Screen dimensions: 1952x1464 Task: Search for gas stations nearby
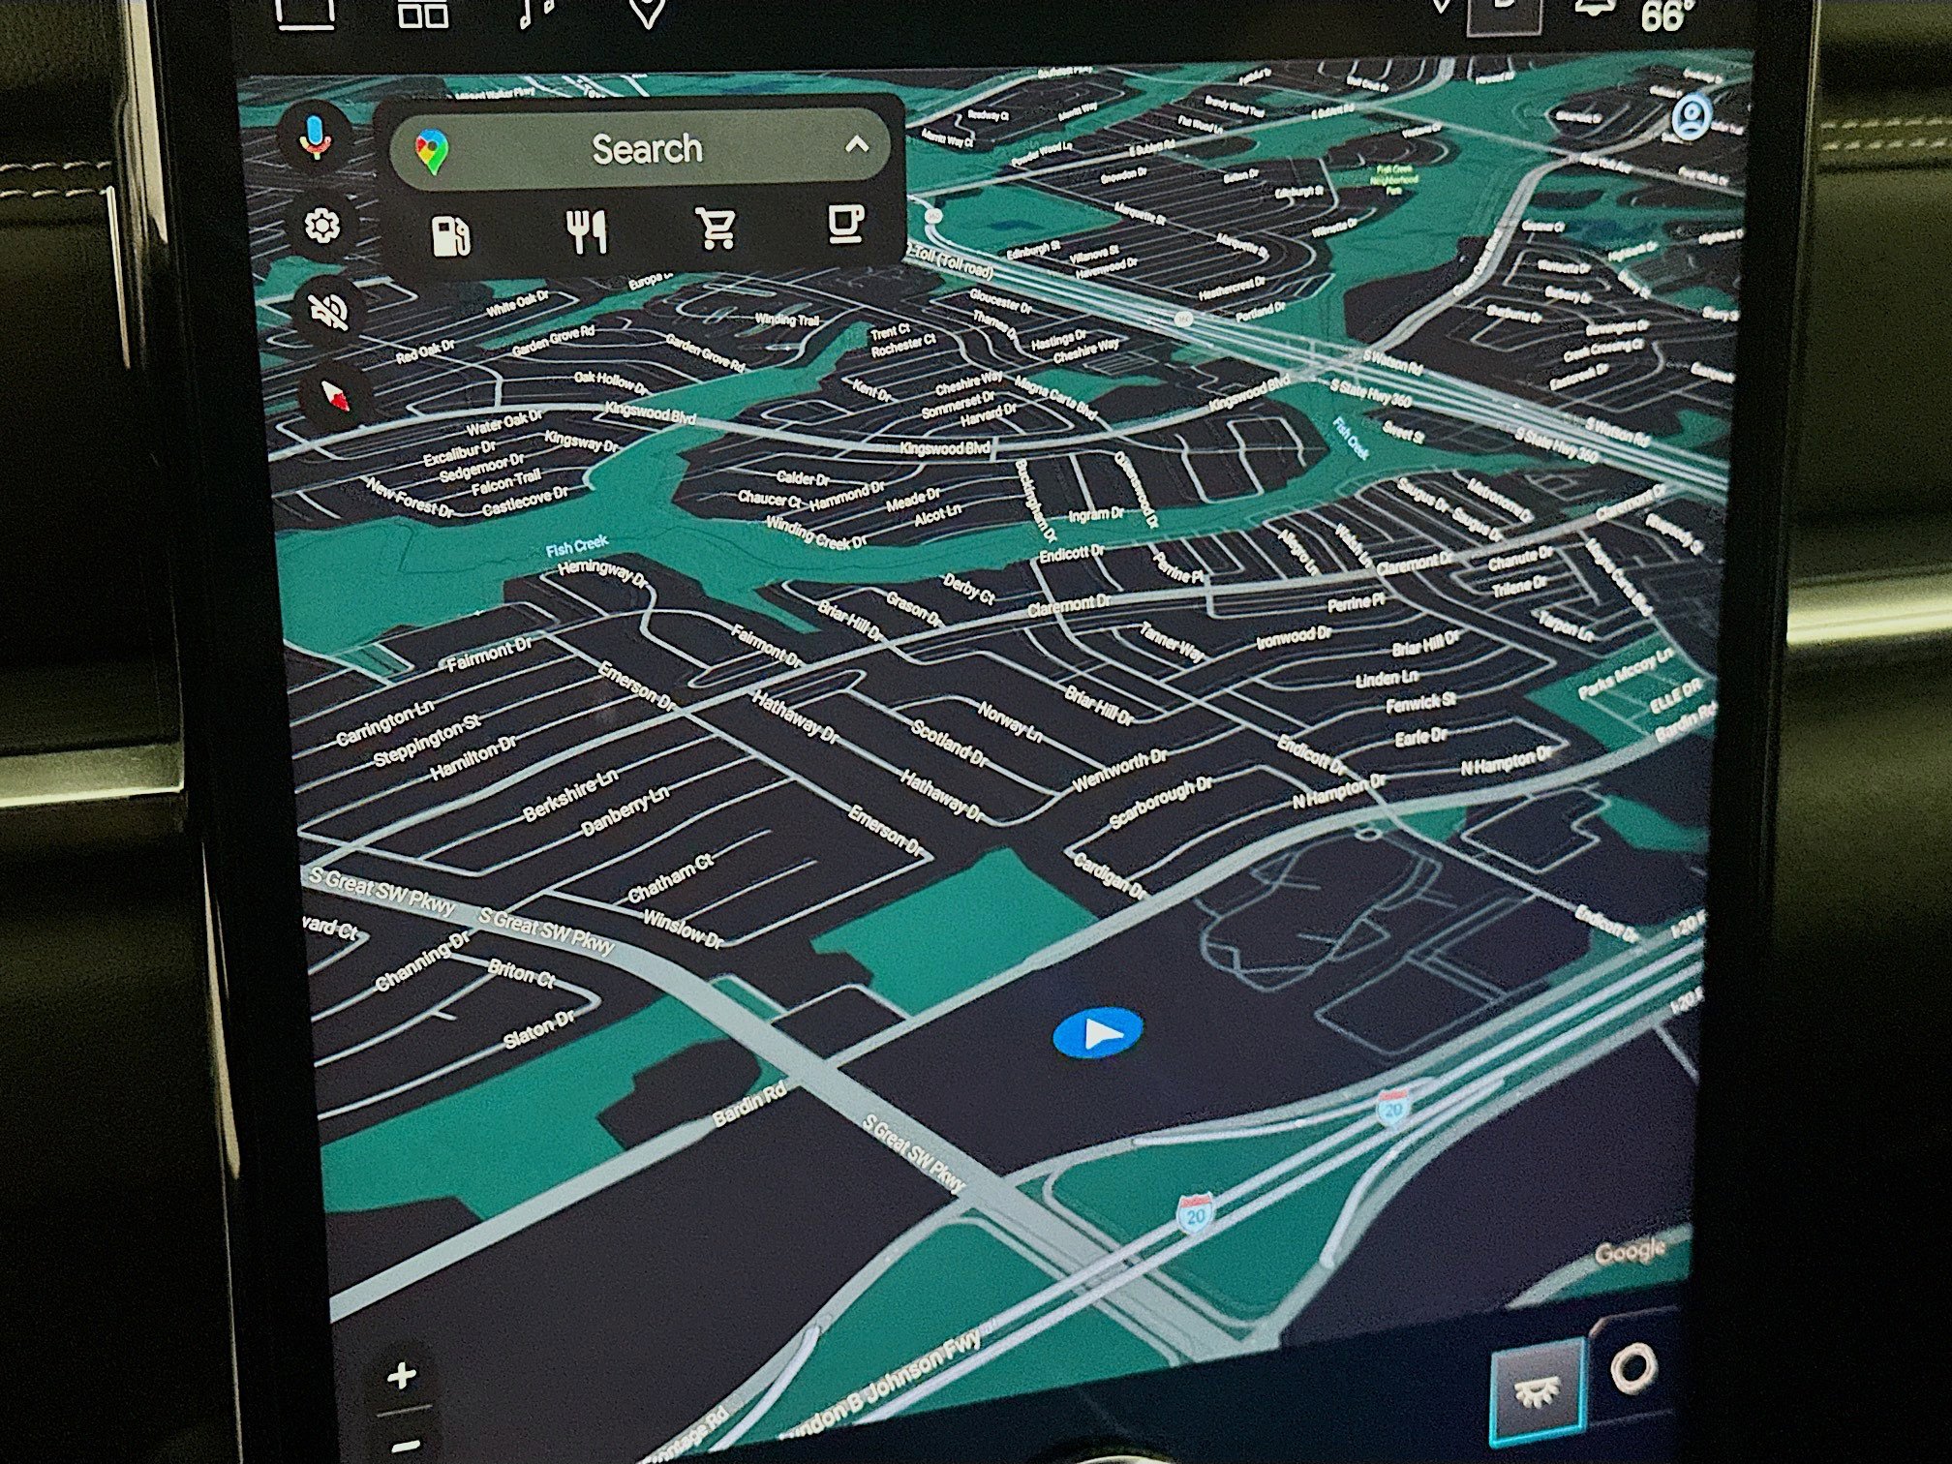click(451, 235)
